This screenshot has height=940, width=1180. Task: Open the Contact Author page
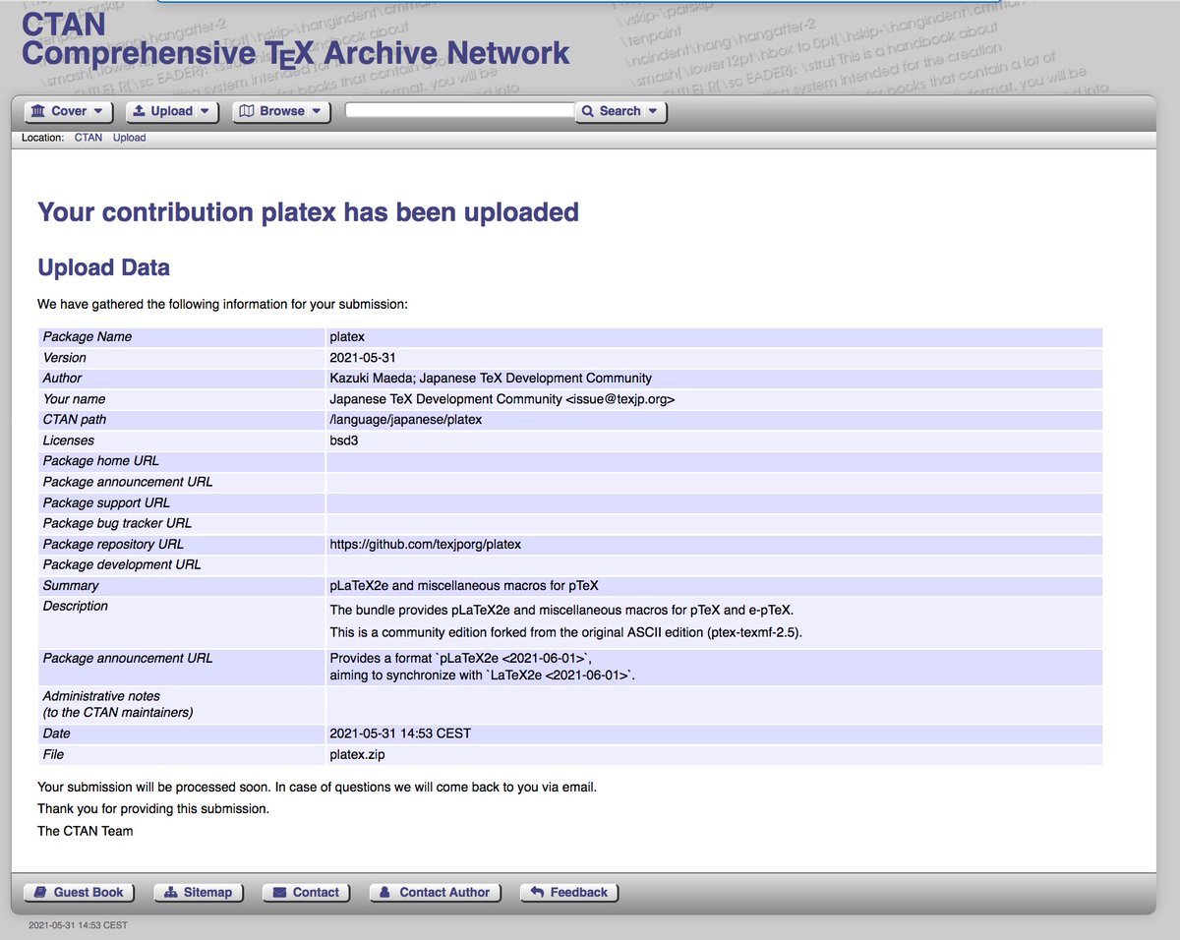(x=436, y=892)
